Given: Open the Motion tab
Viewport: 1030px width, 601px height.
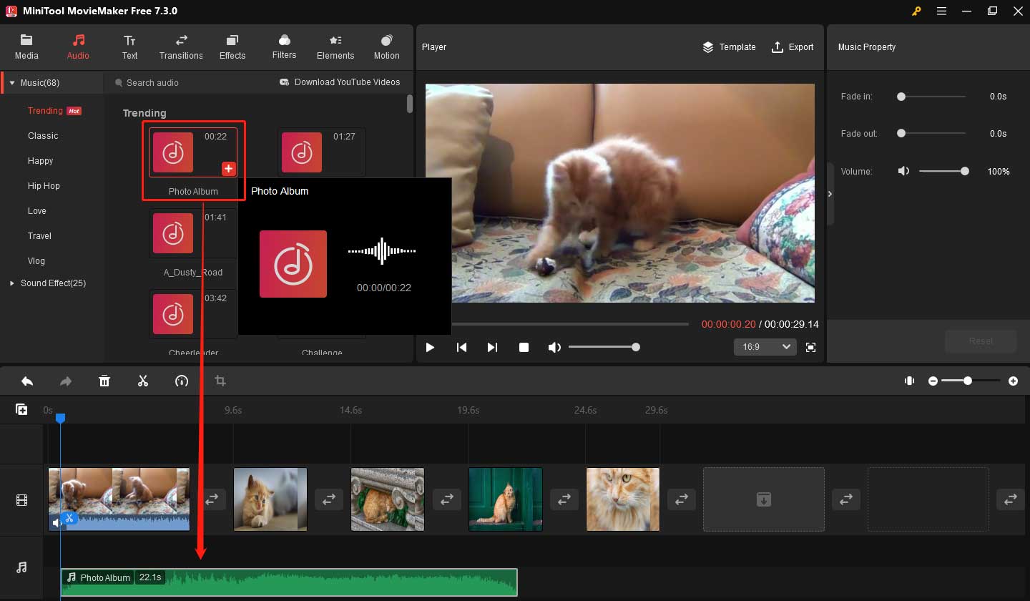Looking at the screenshot, I should click(x=387, y=47).
